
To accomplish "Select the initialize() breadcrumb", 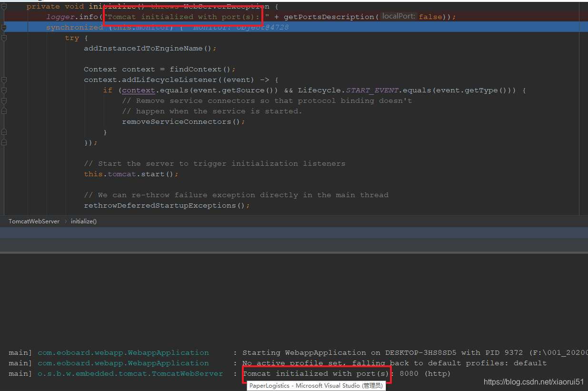I will point(84,221).
